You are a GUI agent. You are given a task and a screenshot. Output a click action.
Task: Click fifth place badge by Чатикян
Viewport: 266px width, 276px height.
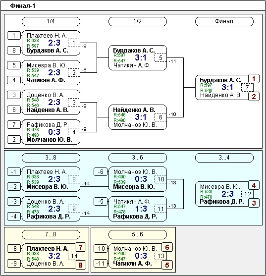coord(167,265)
